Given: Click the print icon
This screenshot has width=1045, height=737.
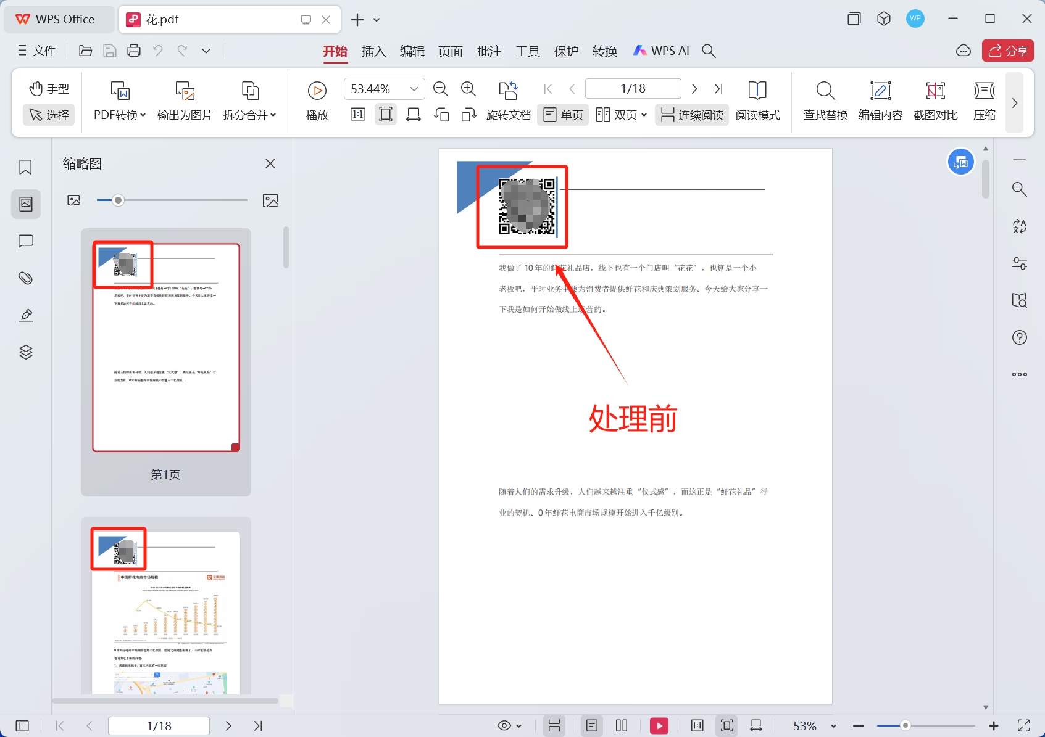Looking at the screenshot, I should click(x=134, y=51).
